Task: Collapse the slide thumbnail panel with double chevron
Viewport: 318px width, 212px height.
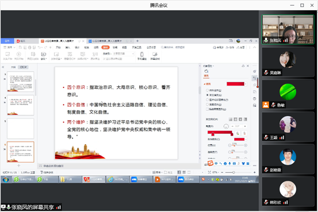Action: (x=3, y=67)
